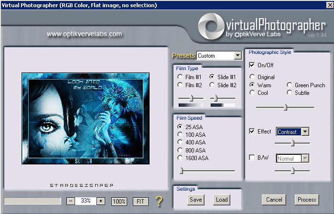Viewport: 334px width, 214px height.
Task: Click the yellow question mark help icon
Action: tap(159, 201)
